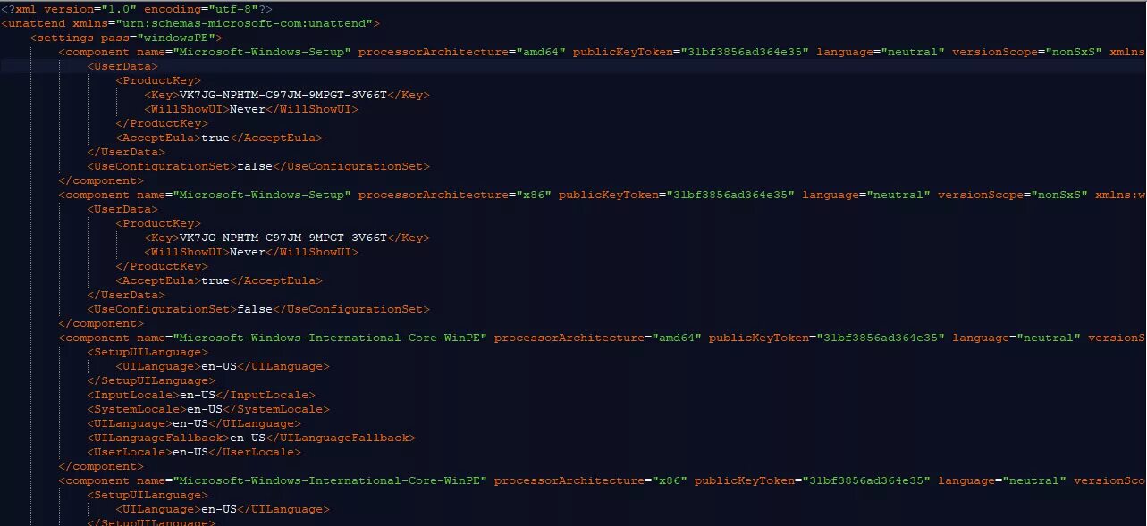This screenshot has height=526, width=1147.
Task: Click the first closing UserData tag
Action: pos(126,152)
